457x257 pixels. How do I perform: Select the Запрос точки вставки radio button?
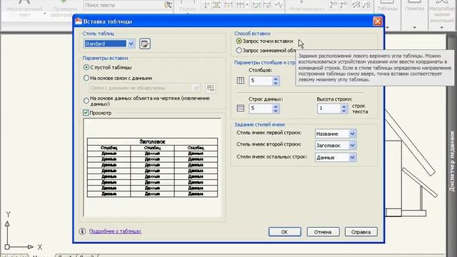(x=239, y=41)
